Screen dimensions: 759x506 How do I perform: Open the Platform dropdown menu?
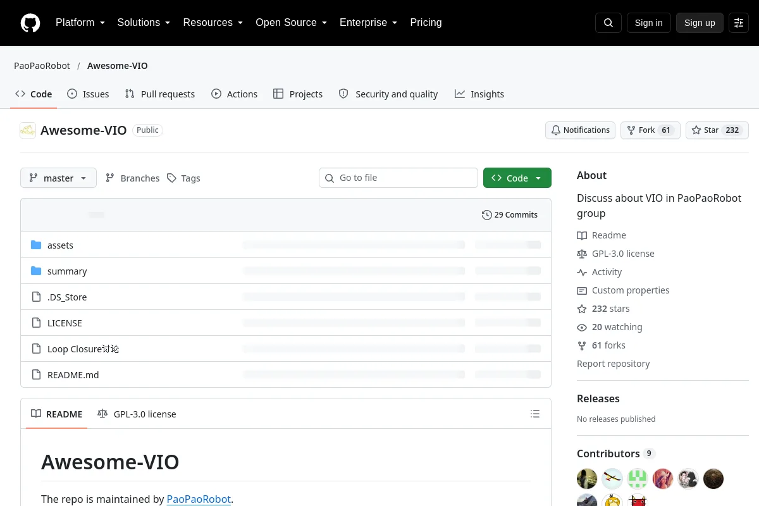(x=80, y=23)
